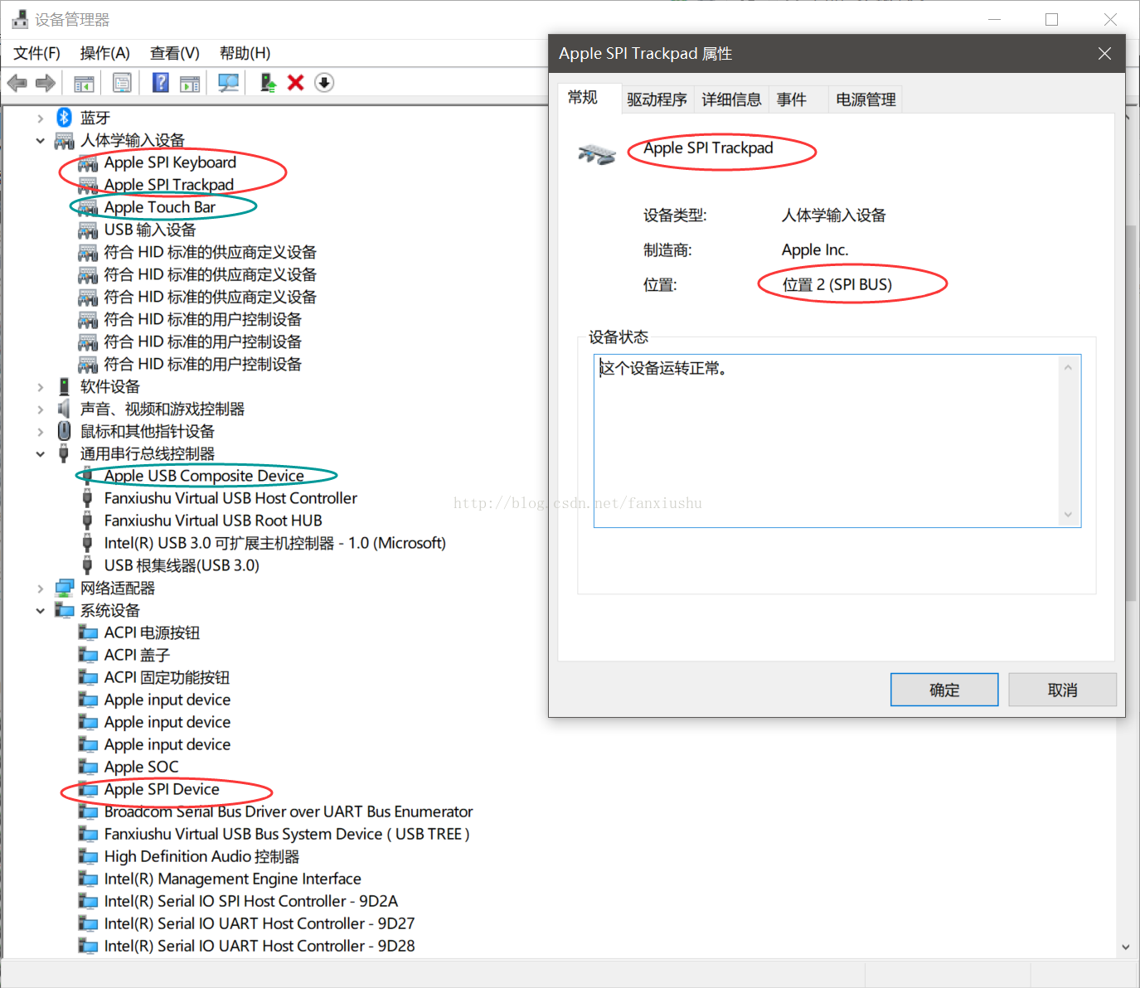Click the USB plug icon beside 通用串行总线控制器

[64, 453]
